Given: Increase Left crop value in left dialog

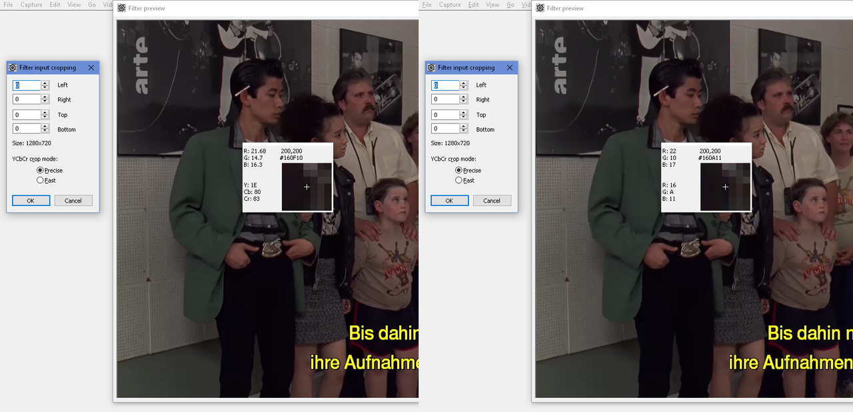Looking at the screenshot, I should click(45, 83).
